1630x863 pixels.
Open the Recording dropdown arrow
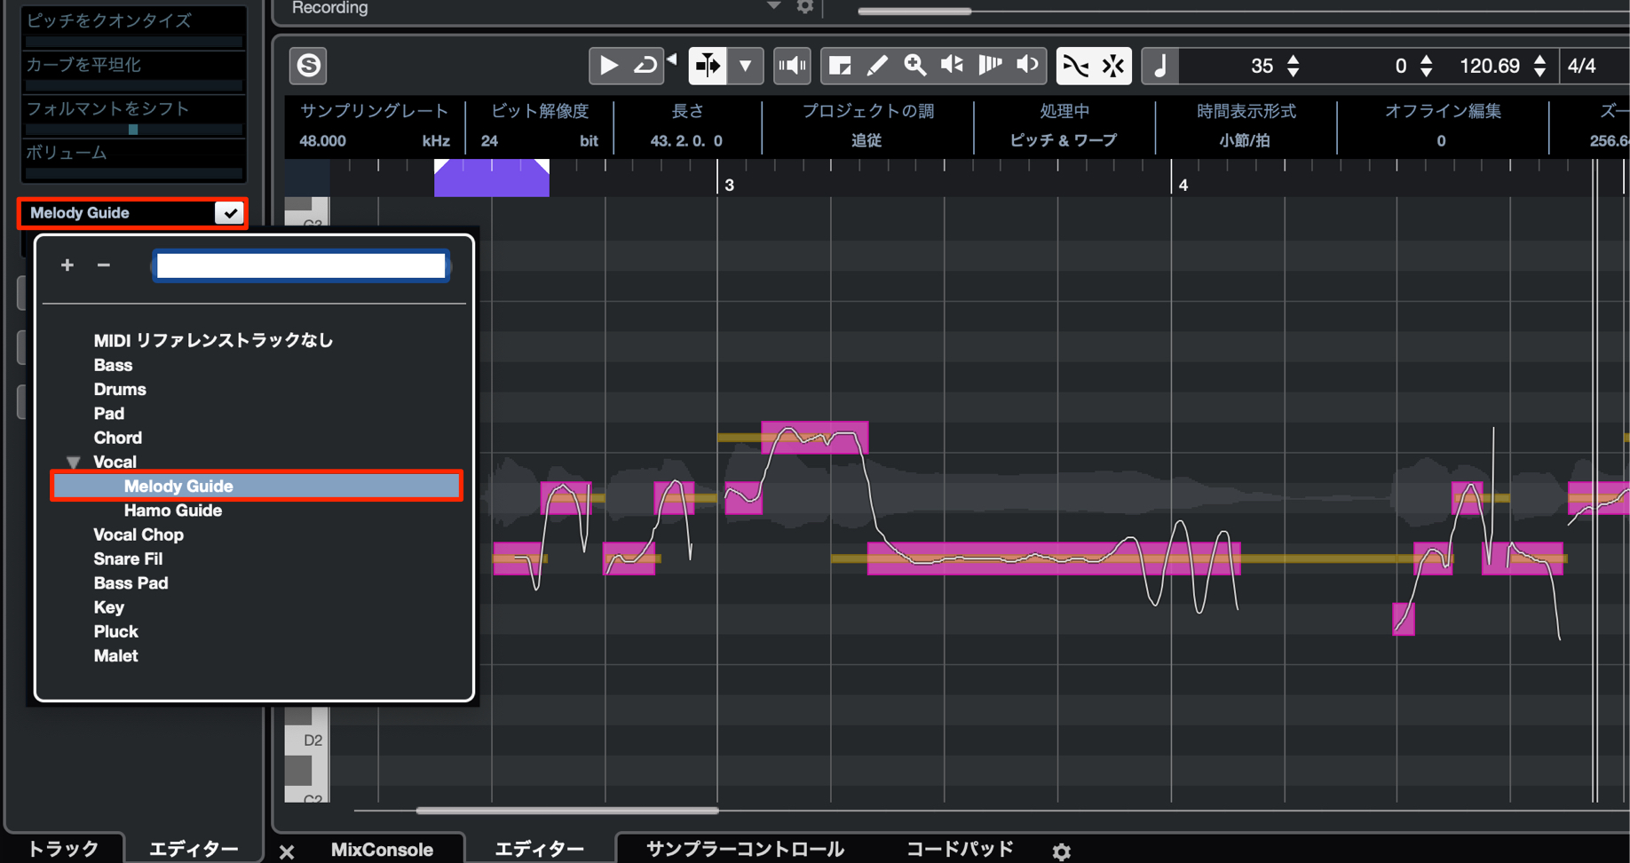click(x=773, y=6)
